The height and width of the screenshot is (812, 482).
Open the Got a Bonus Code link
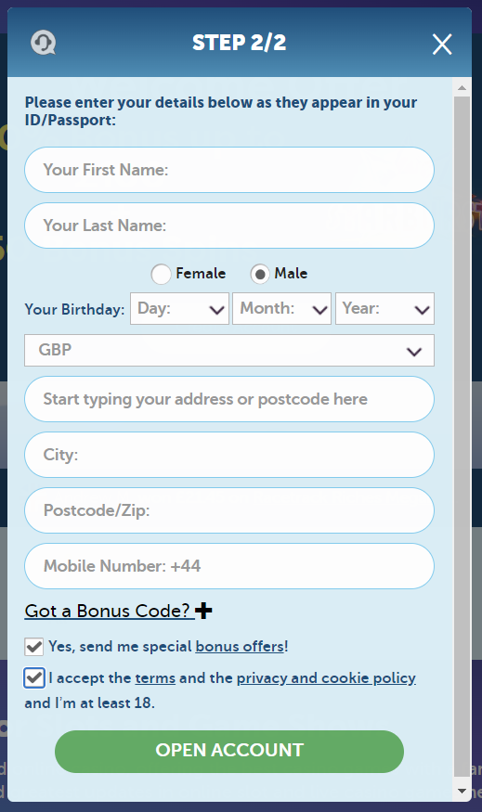[108, 611]
